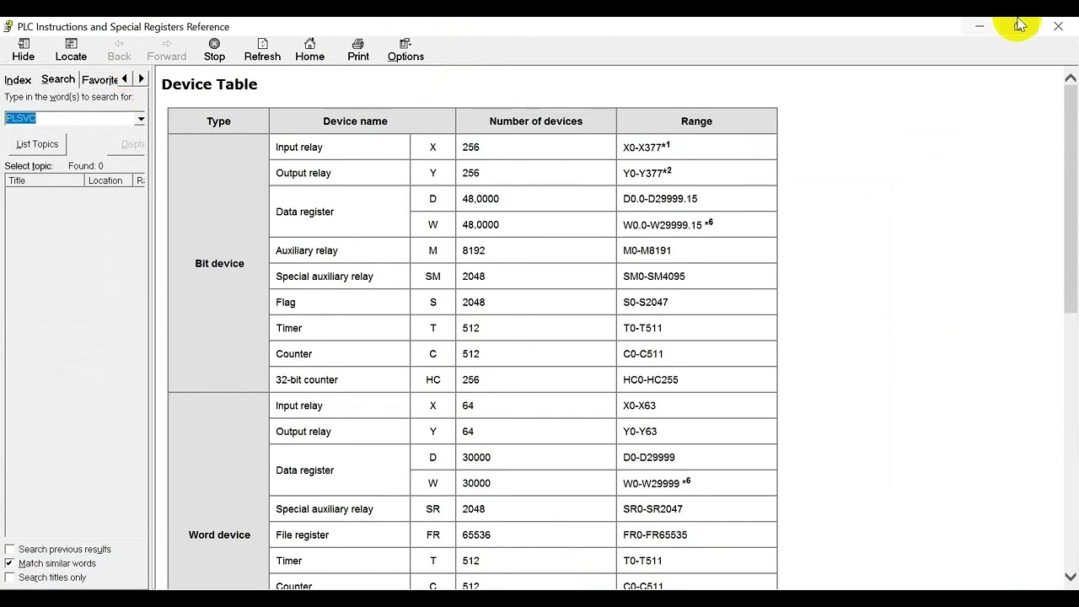Click the 65536 number of devices cell

pos(536,534)
